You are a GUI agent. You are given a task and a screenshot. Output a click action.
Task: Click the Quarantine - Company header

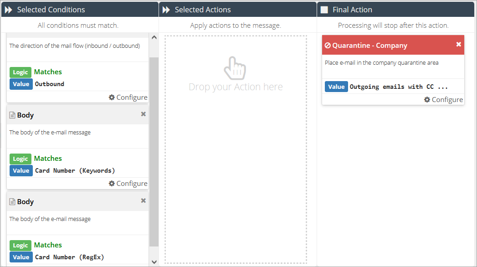(369, 46)
